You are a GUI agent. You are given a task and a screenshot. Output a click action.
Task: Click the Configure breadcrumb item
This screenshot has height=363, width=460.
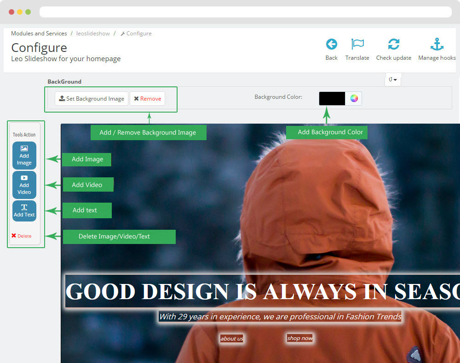(x=137, y=34)
